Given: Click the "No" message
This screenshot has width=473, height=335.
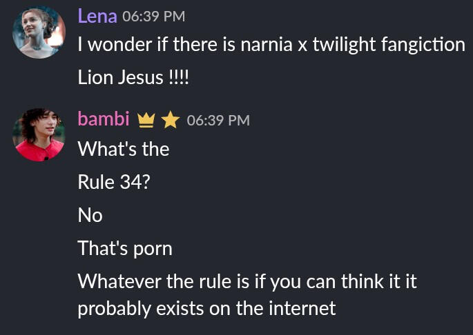Looking at the screenshot, I should tap(90, 216).
